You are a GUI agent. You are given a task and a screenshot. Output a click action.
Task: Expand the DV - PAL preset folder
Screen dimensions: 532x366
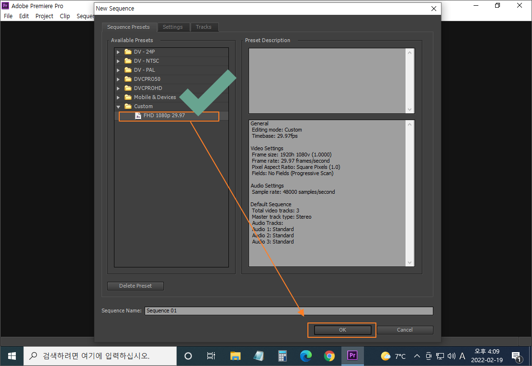(x=118, y=70)
